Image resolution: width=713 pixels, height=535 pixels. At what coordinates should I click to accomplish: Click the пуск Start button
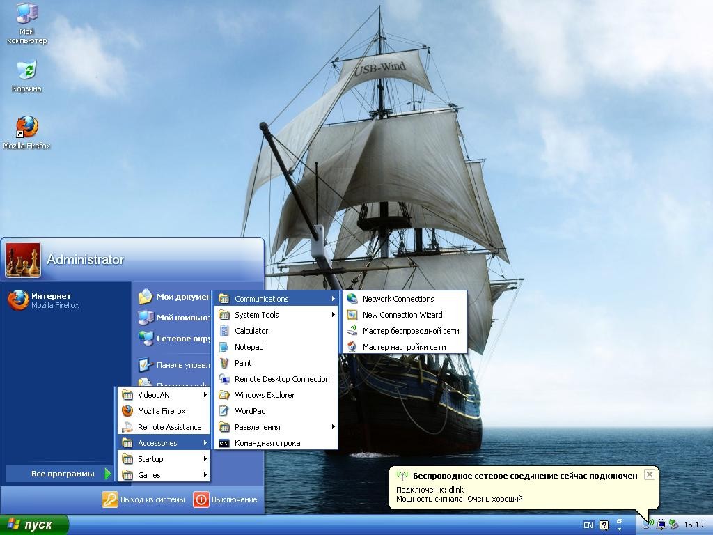pos(33,525)
